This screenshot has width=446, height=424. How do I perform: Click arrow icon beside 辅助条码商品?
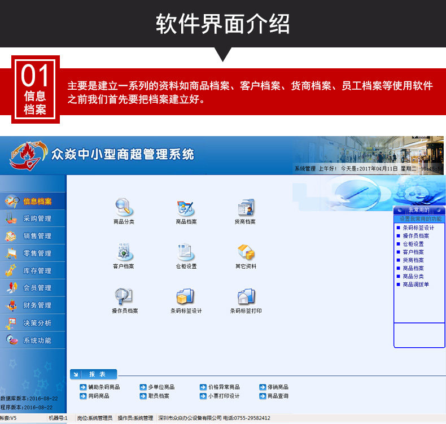click(83, 387)
